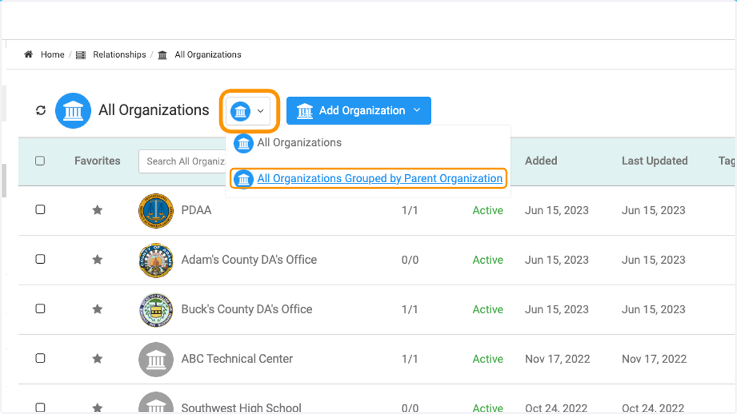Check the Buck's County DA's Office checkbox

point(40,309)
